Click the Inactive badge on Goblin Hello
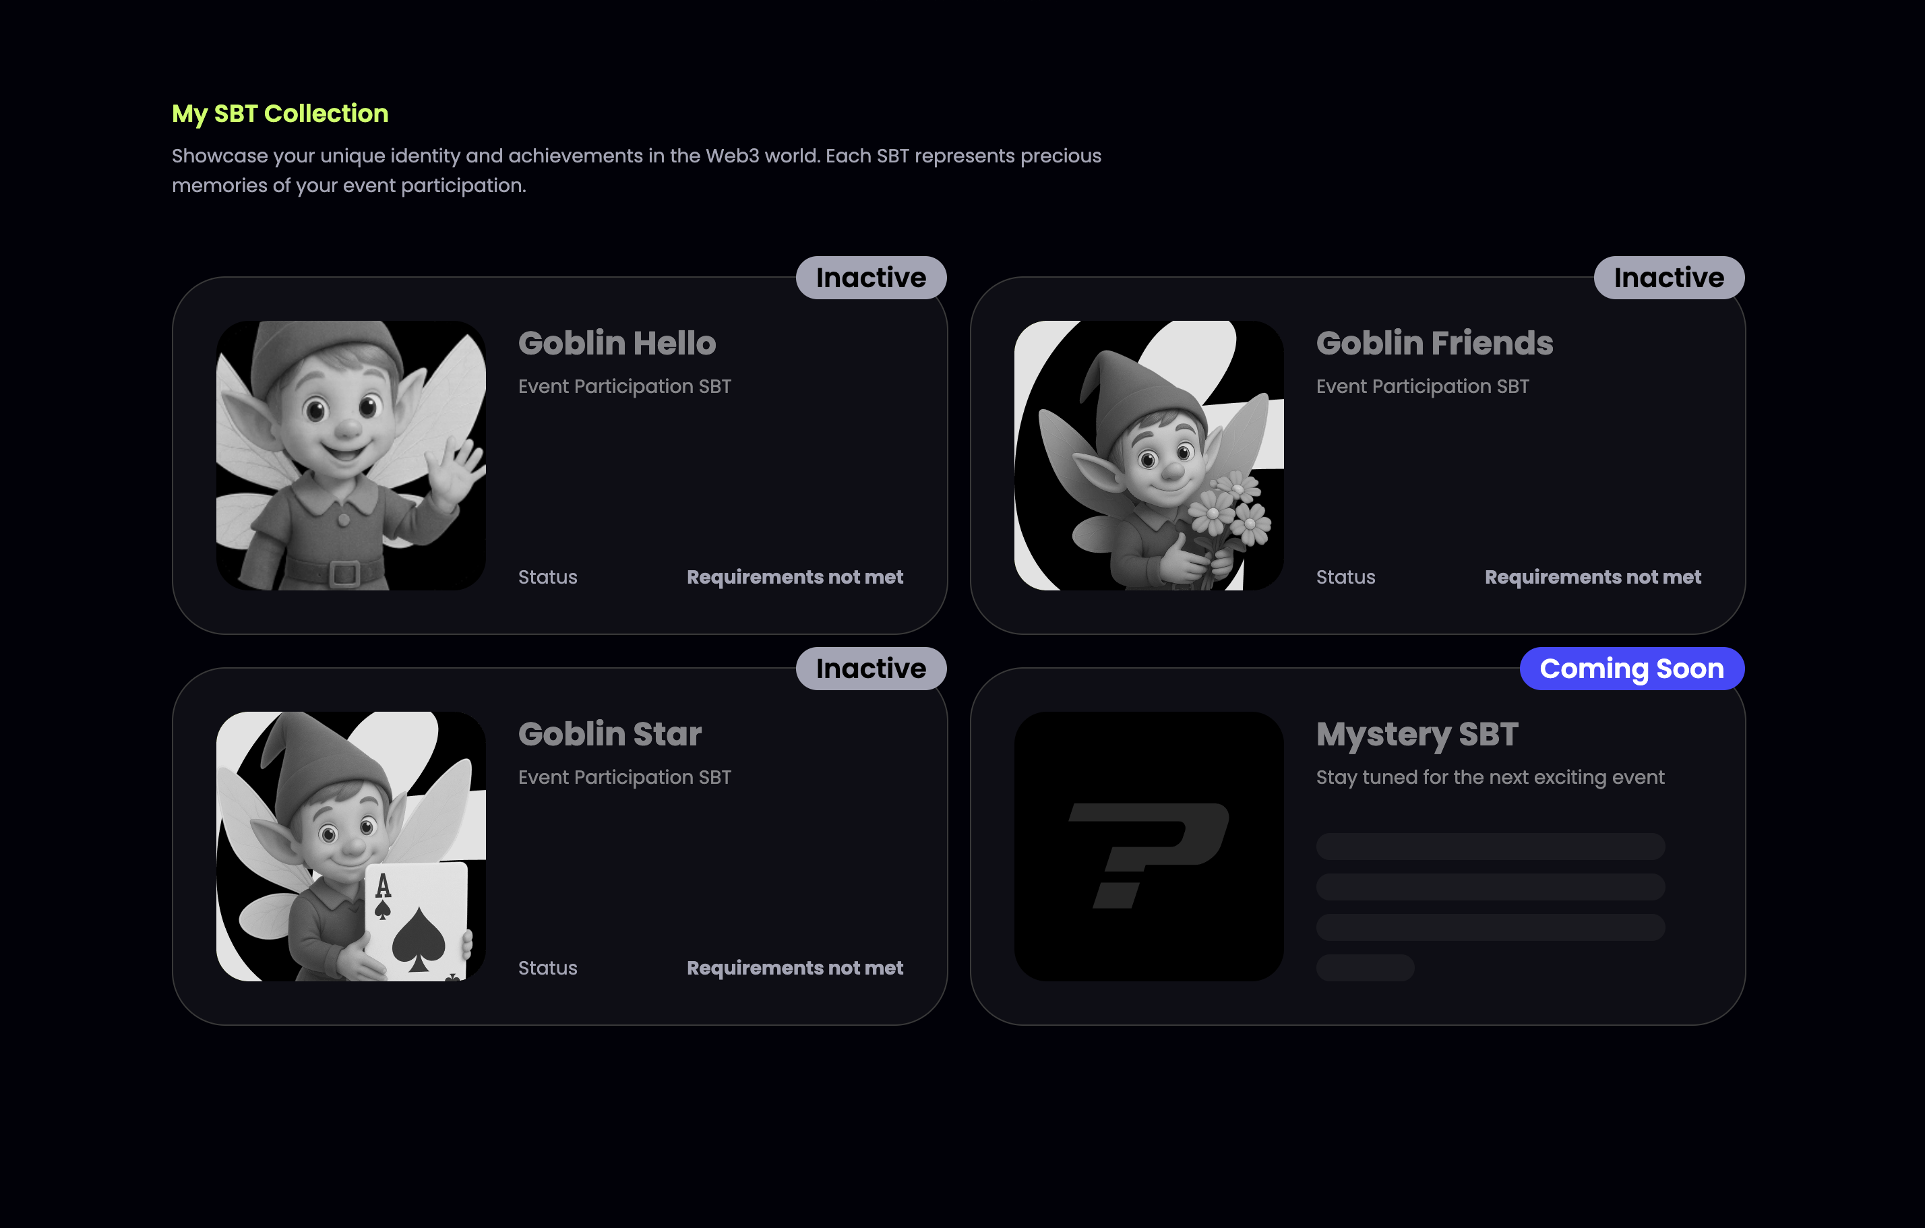 (x=872, y=278)
